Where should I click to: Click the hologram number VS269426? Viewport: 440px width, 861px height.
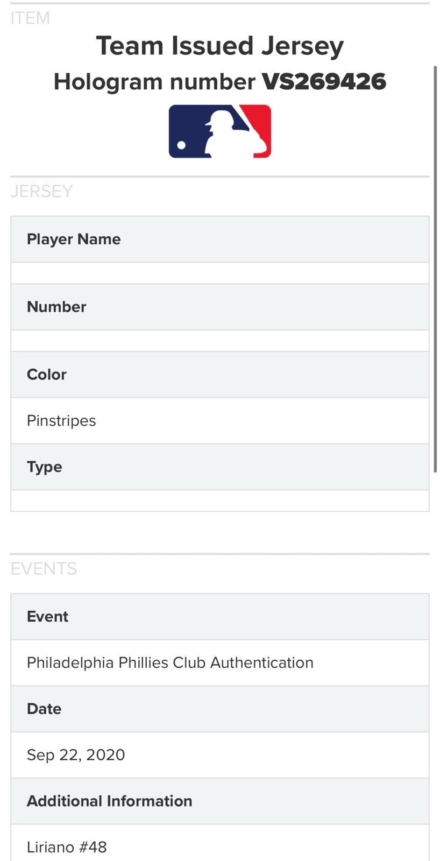(x=324, y=82)
